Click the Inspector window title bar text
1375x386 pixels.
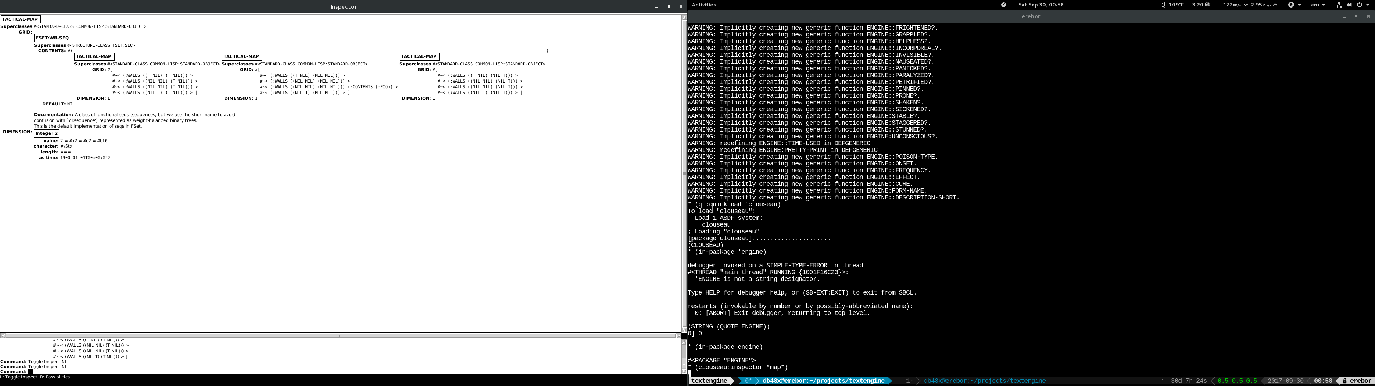tap(343, 6)
